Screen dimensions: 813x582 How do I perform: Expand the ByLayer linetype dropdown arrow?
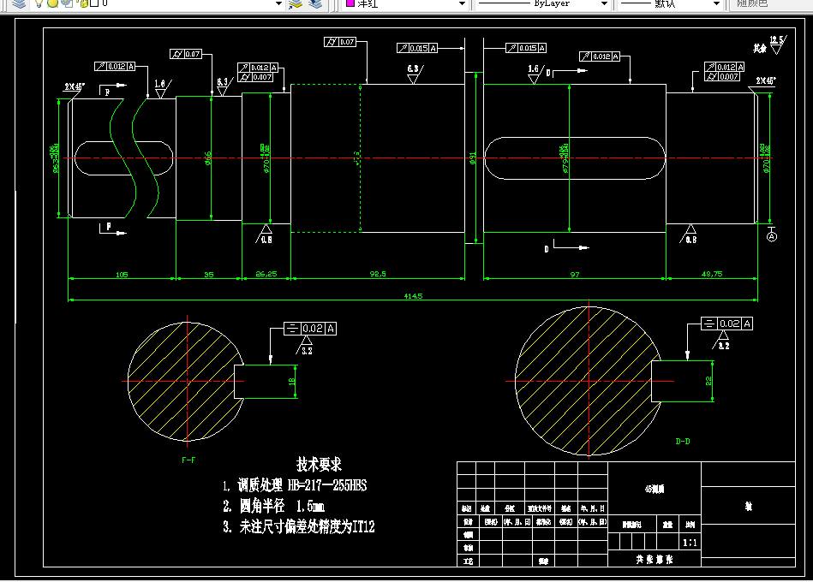coord(604,3)
